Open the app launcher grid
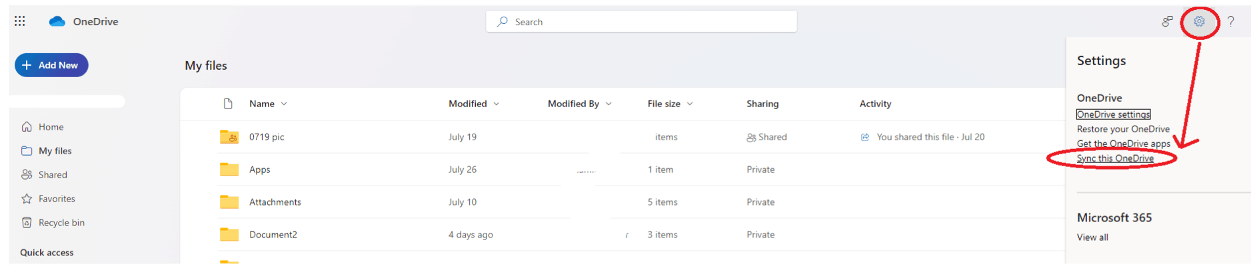Viewport: 1251px width, 266px height. pos(20,21)
